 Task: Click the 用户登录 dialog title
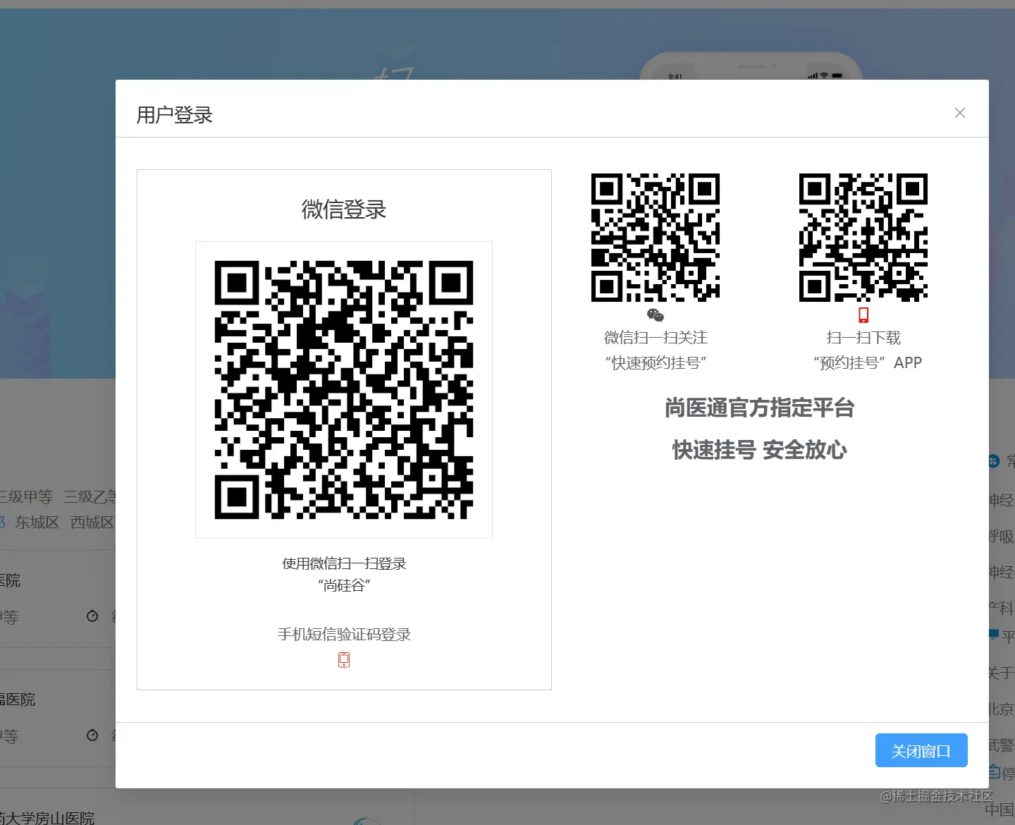[x=175, y=115]
